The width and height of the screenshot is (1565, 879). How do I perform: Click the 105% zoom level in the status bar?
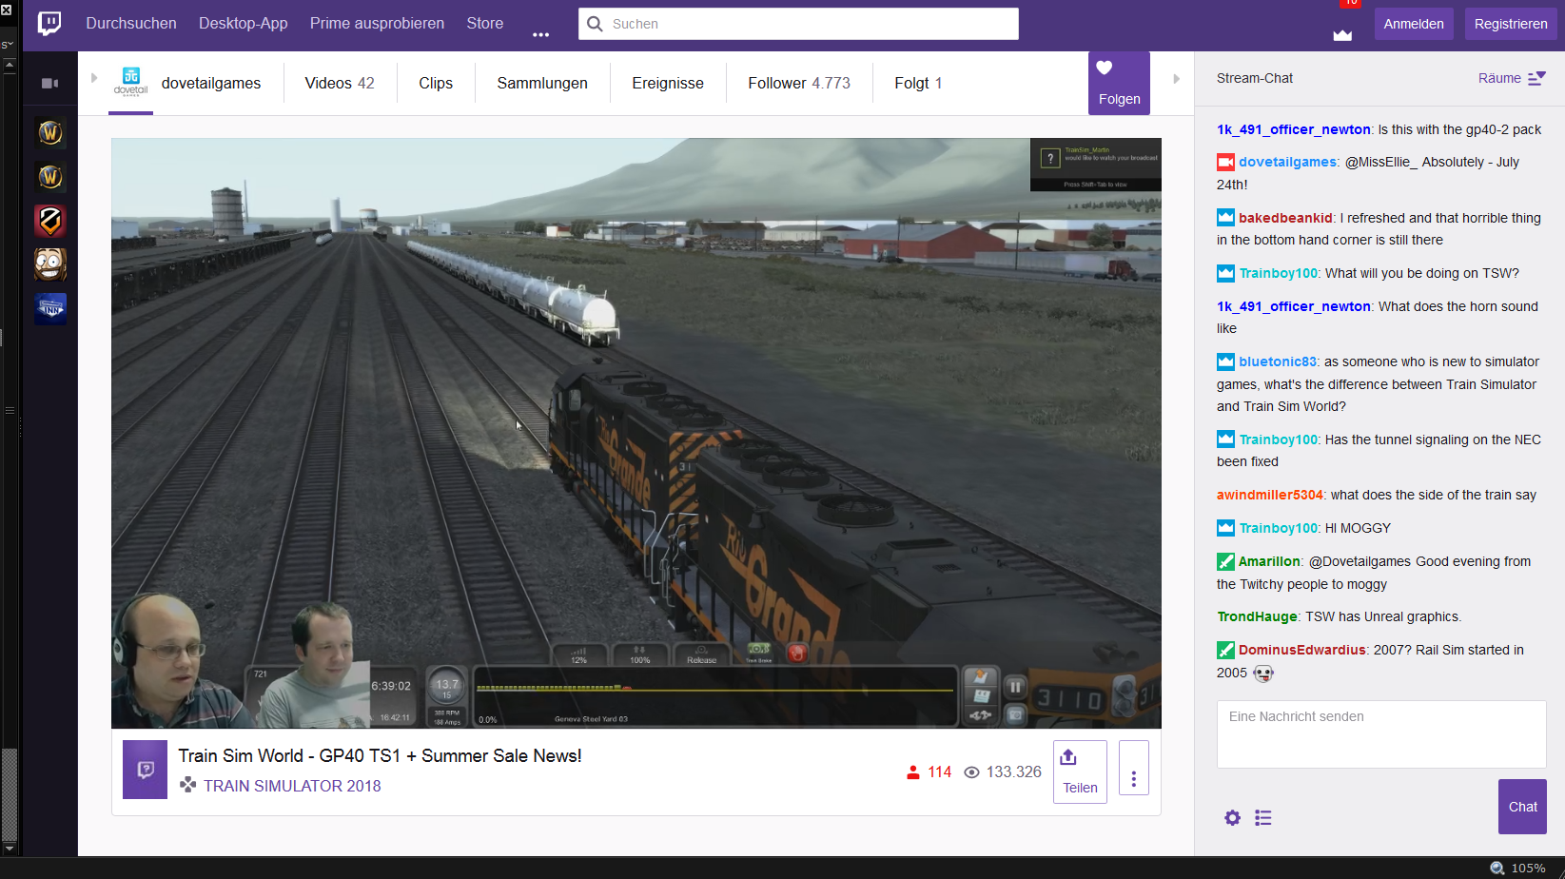[x=1528, y=868]
